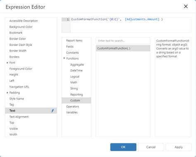Expand the Font property node
196x157 pixels.
click(x=7, y=63)
